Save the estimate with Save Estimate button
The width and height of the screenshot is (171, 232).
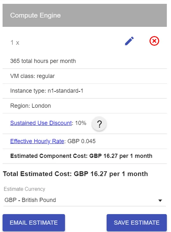pos(137,222)
